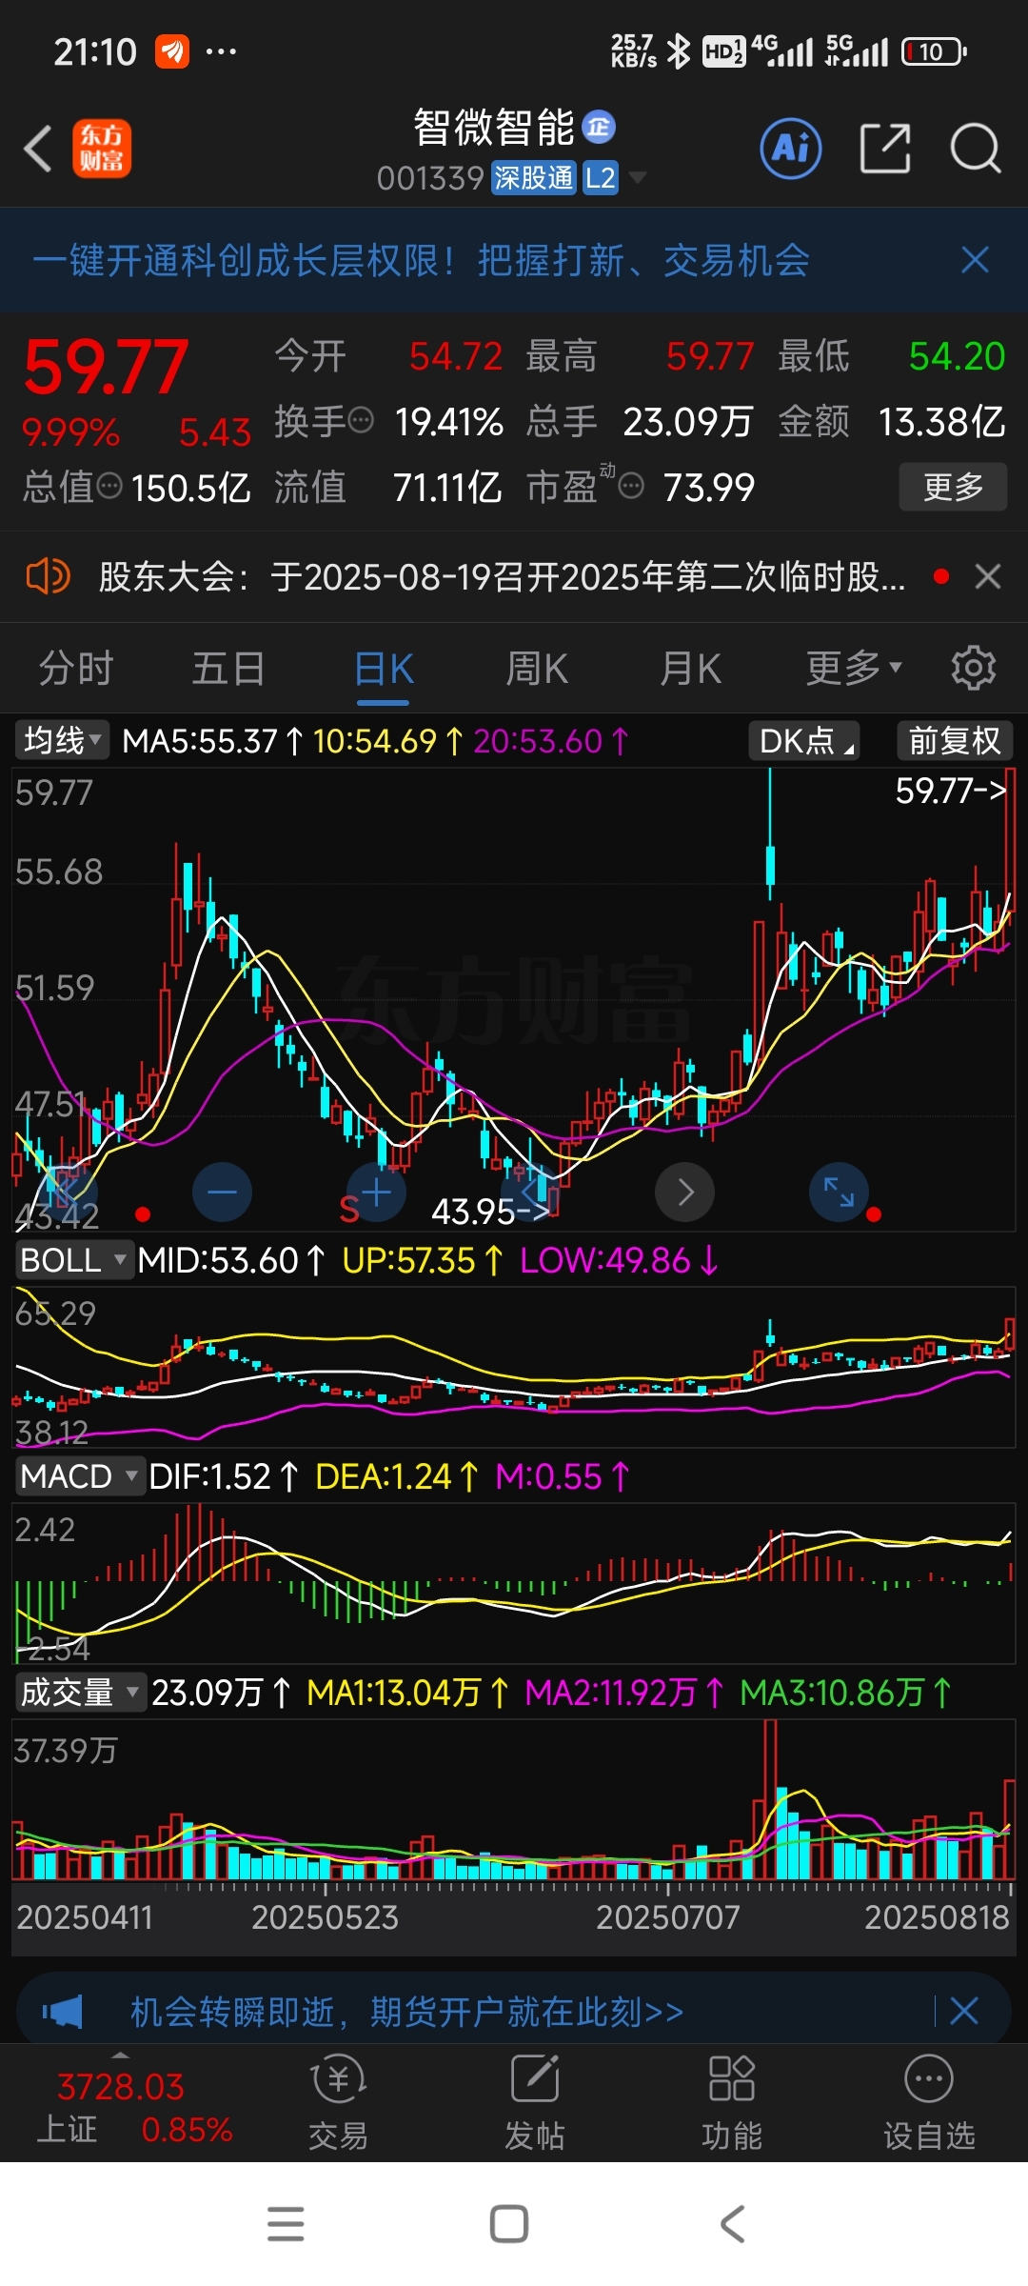Shift the chart right with forward arrow
This screenshot has height=2286, width=1028.
(x=685, y=1192)
